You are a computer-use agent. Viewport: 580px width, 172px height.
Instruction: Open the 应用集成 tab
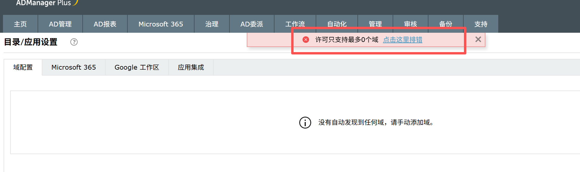191,67
